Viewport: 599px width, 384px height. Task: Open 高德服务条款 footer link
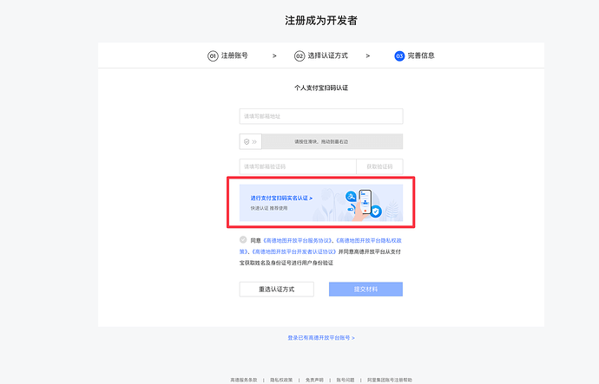[244, 381]
